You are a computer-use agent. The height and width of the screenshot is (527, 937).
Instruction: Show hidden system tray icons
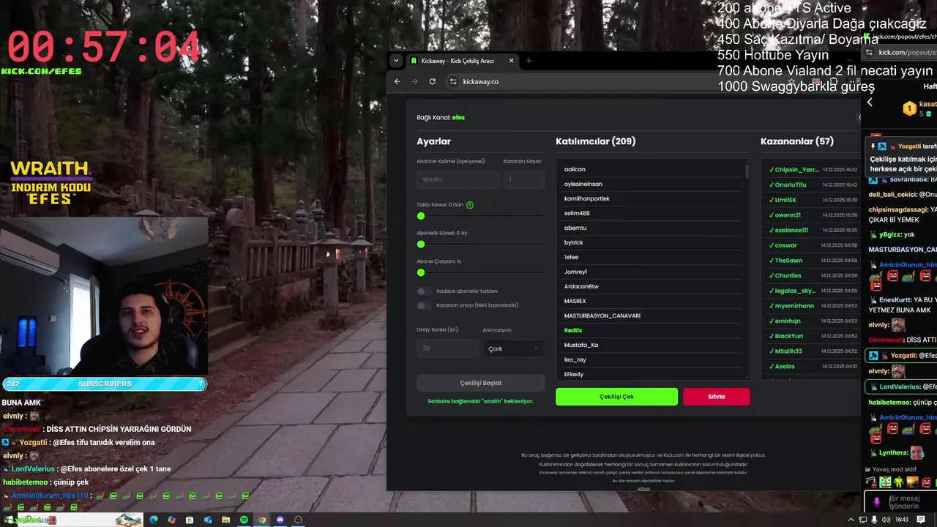tap(851, 520)
